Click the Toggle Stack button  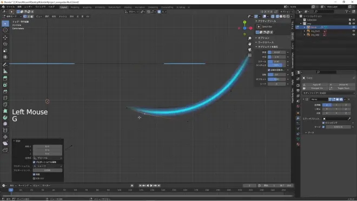pos(342,88)
